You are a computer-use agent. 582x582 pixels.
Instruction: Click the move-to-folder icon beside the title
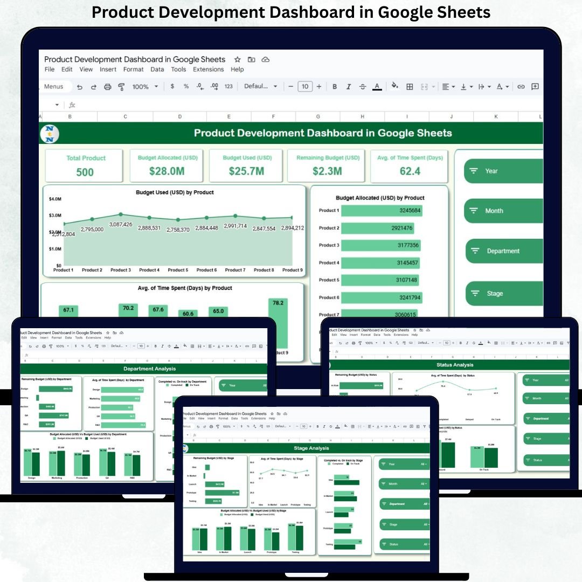[x=251, y=59]
